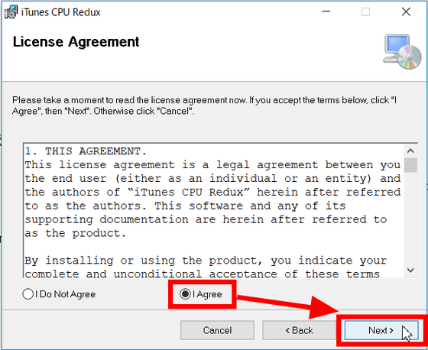Click the computer and disc setup graphic
428x350 pixels.
[402, 52]
